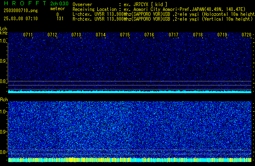Click the 0717 time marker
This screenshot has width=255, height=166.
click(x=174, y=35)
